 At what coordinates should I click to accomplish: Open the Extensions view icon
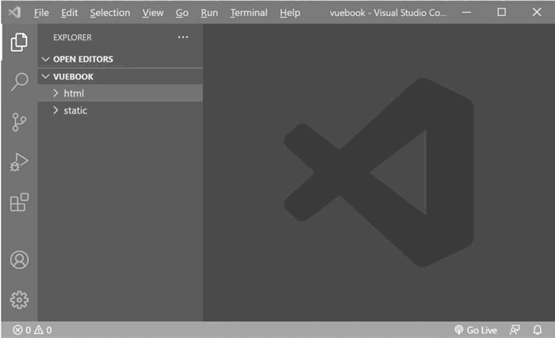tap(19, 202)
